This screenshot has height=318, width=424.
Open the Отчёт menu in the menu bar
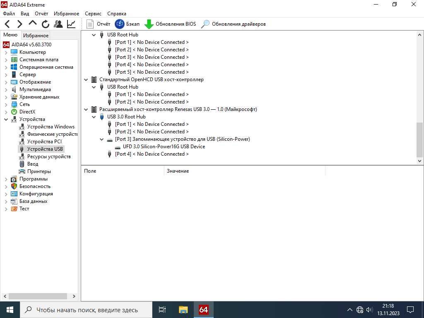pos(41,14)
